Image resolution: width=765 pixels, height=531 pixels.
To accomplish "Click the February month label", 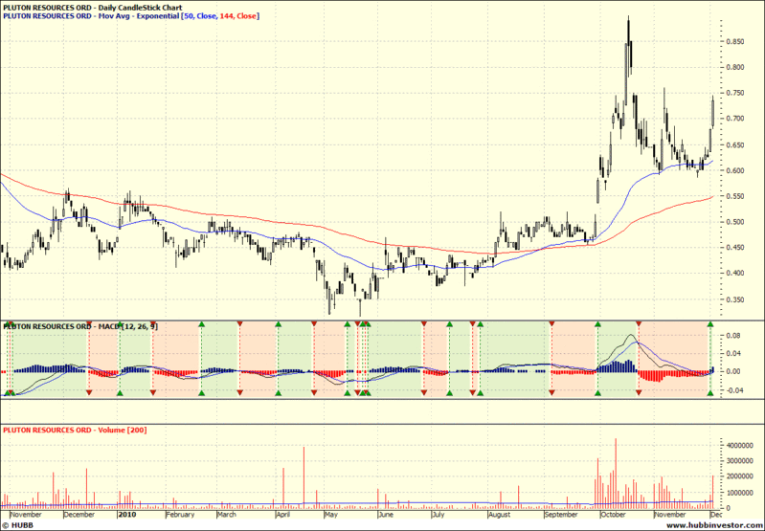I will [180, 515].
